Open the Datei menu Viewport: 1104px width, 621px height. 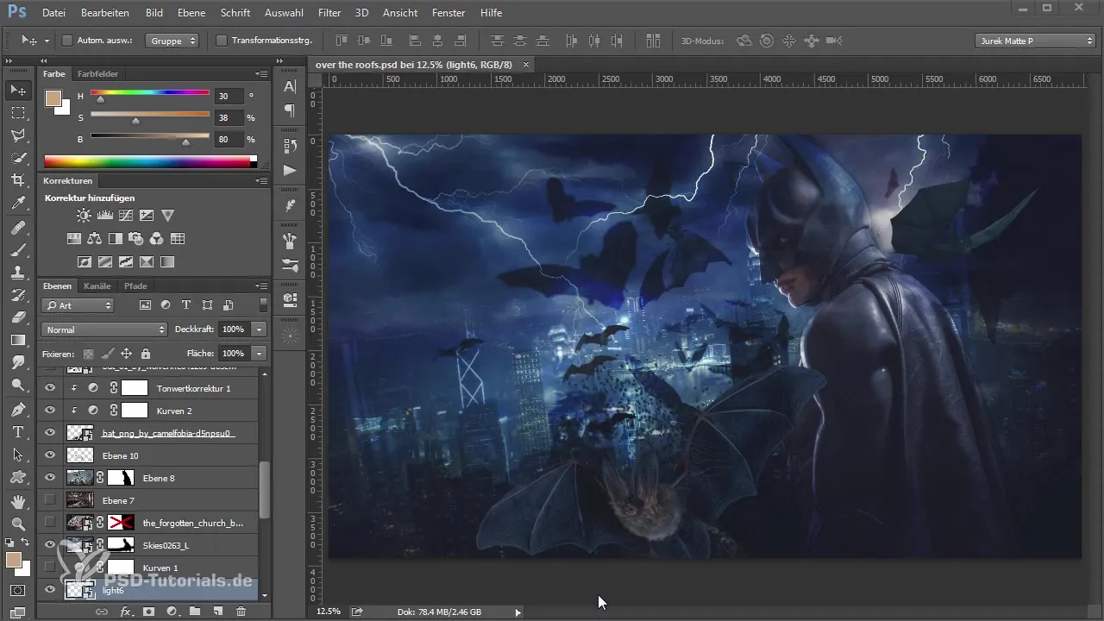53,13
